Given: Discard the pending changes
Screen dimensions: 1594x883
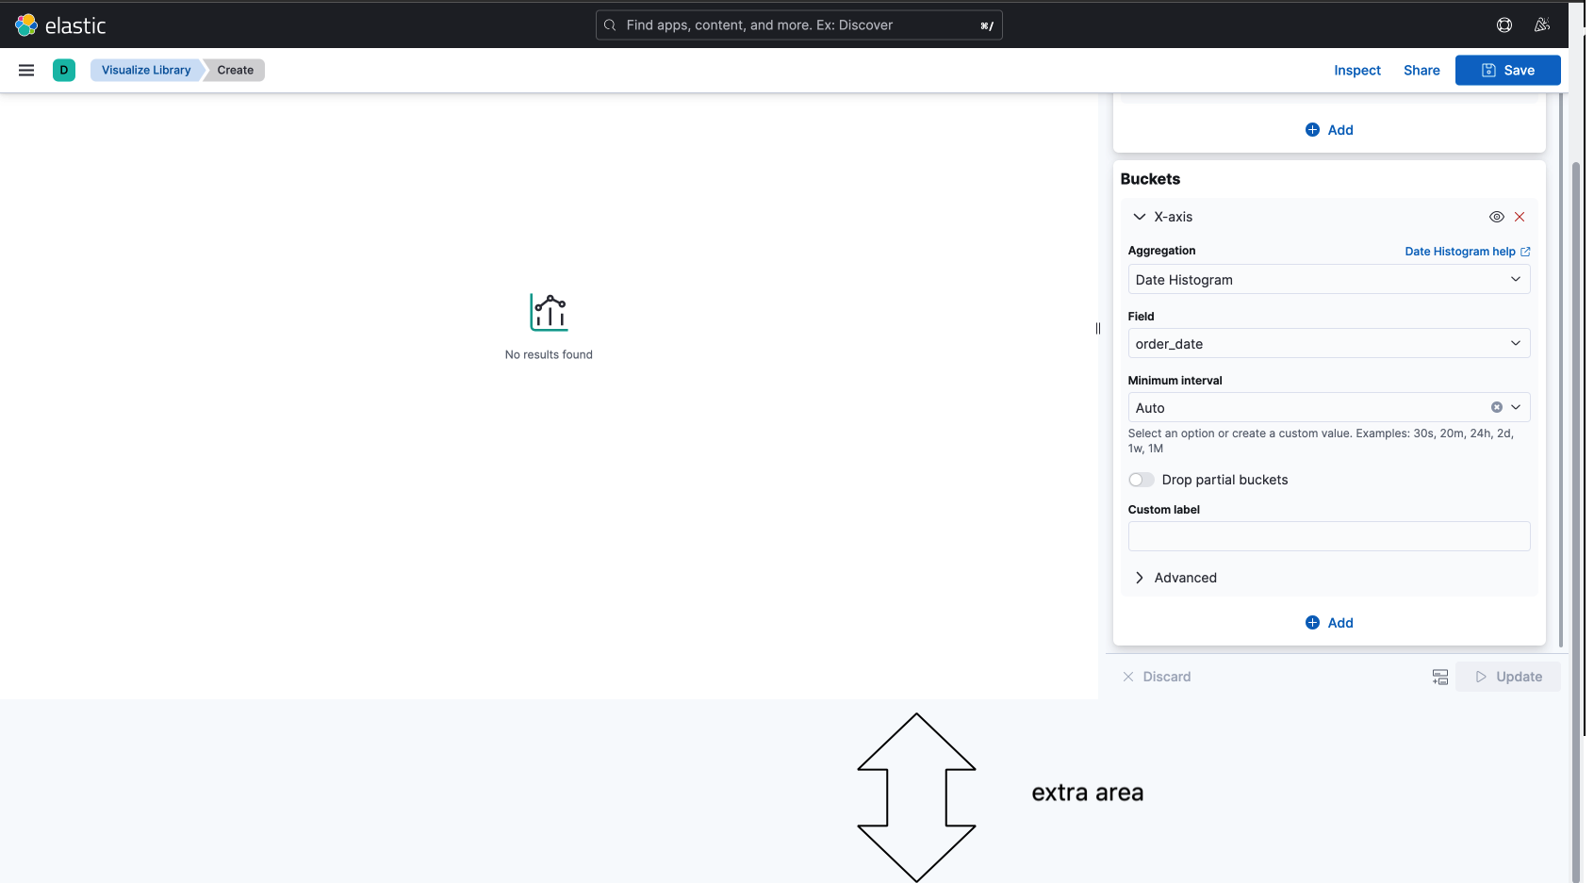Looking at the screenshot, I should (x=1157, y=677).
